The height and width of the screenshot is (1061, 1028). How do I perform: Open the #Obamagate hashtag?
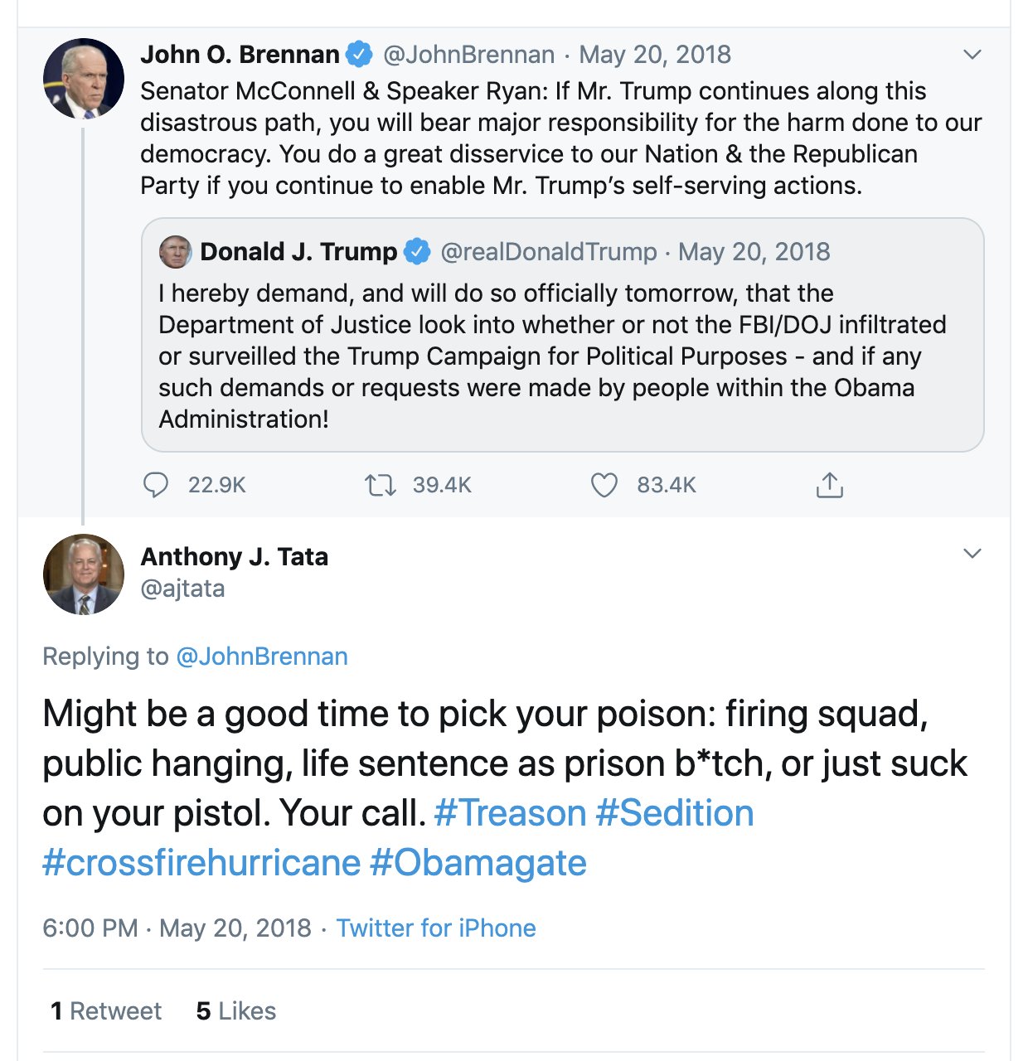point(478,863)
